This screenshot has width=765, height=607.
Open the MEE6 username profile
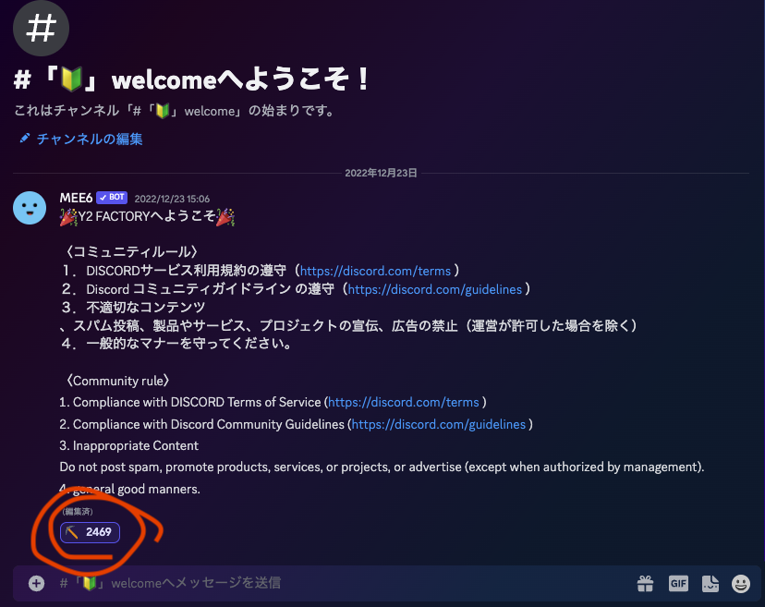tap(76, 198)
